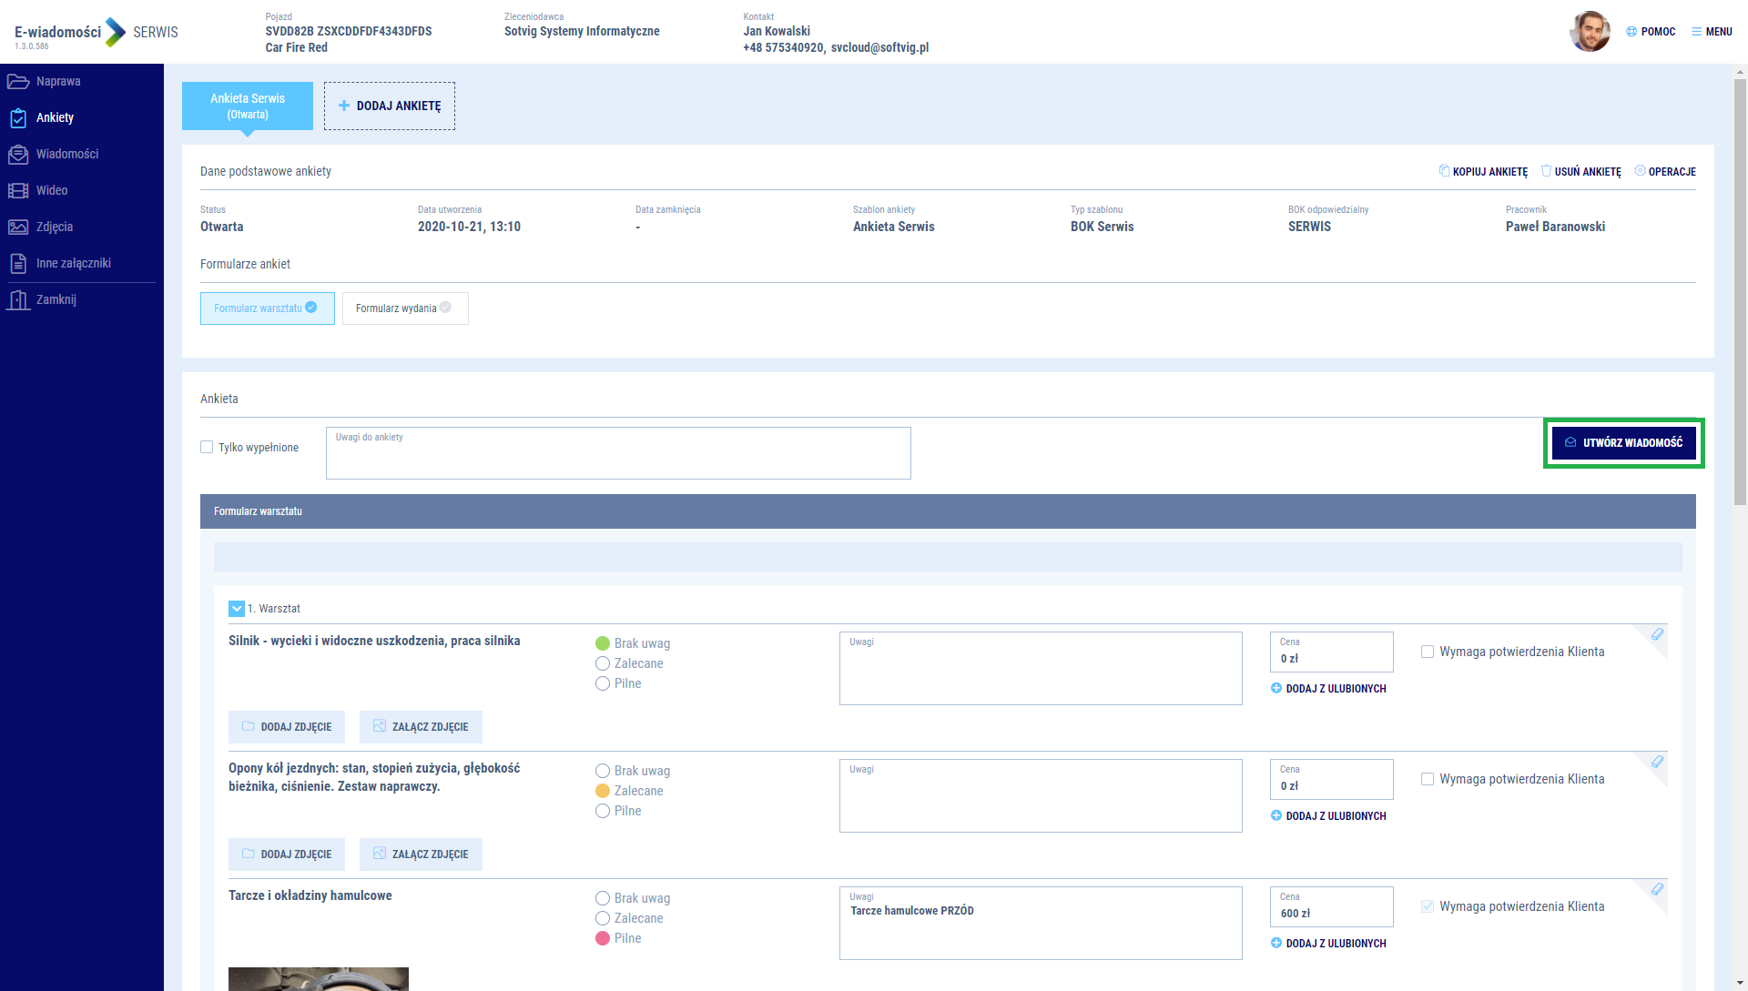Select Pilne radio for Silnik item
The height and width of the screenshot is (991, 1748).
point(603,683)
